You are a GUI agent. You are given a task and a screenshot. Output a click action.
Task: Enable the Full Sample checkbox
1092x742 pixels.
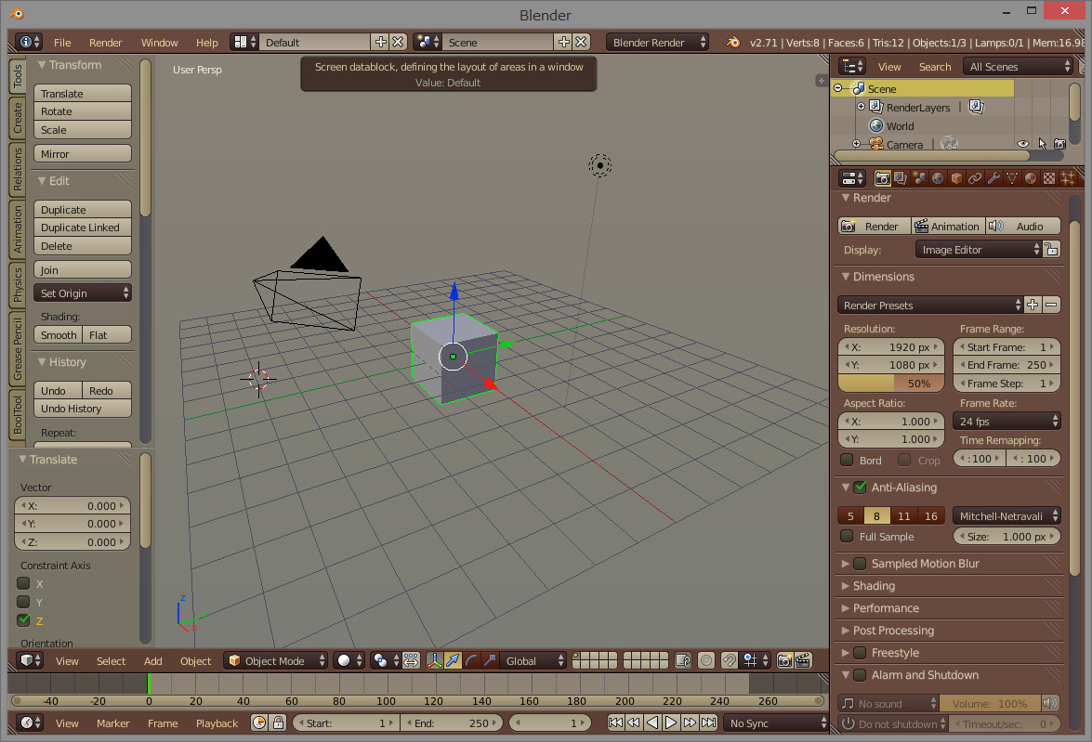pyautogui.click(x=847, y=536)
